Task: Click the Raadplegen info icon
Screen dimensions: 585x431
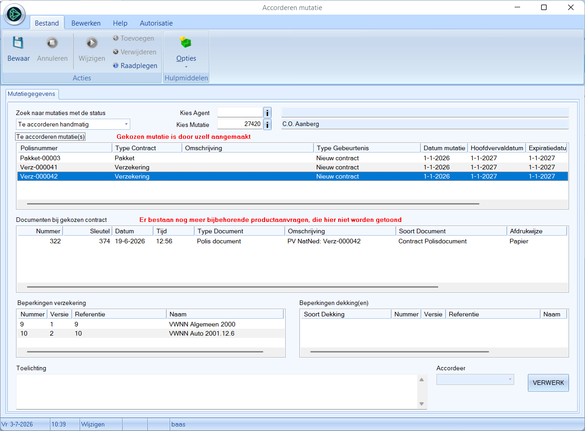Action: [116, 66]
